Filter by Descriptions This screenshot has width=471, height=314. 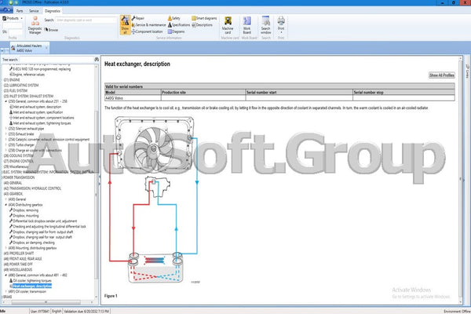(x=203, y=25)
